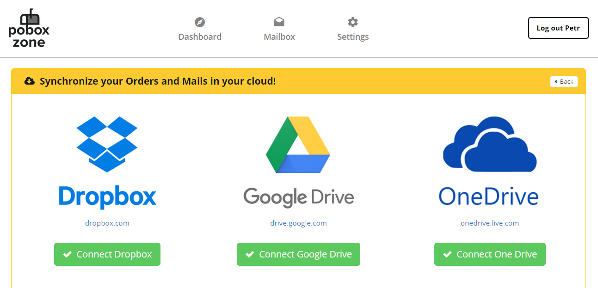Click the OneDrive wordmark
The height and width of the screenshot is (288, 598).
(x=489, y=196)
